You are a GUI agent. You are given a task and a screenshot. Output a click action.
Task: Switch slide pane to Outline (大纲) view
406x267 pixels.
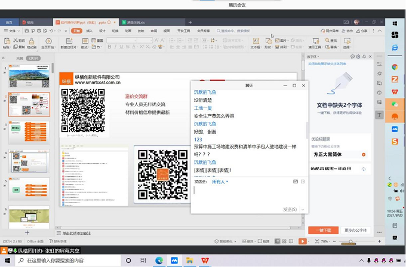[x=20, y=59]
